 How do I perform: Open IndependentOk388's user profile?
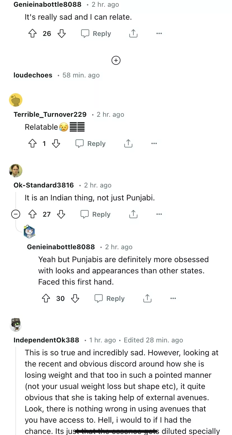[47, 340]
